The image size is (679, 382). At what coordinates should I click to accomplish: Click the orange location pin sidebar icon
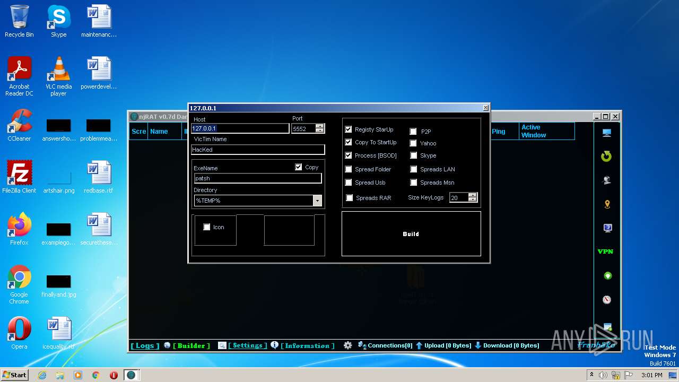tap(607, 204)
